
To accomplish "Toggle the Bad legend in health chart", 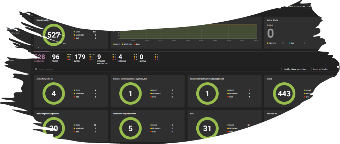I will (137, 44).
